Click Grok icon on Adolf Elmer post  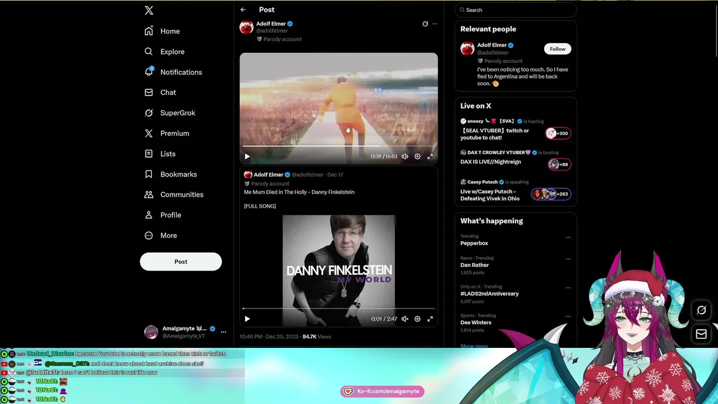(425, 24)
